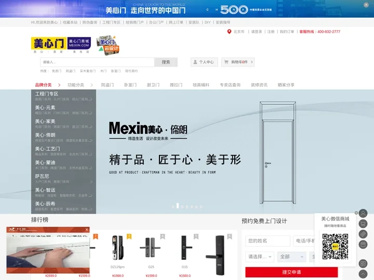The width and height of the screenshot is (374, 280).
Task: Open the G25 door lock thumbnail
Action: [x=150, y=248]
